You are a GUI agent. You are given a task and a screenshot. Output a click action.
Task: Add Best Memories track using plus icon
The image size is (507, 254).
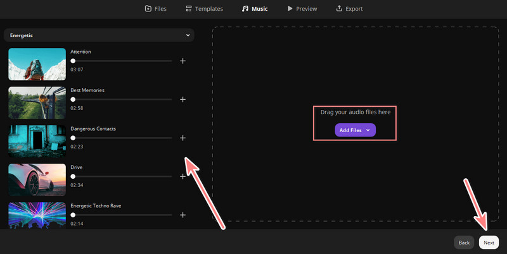point(183,99)
